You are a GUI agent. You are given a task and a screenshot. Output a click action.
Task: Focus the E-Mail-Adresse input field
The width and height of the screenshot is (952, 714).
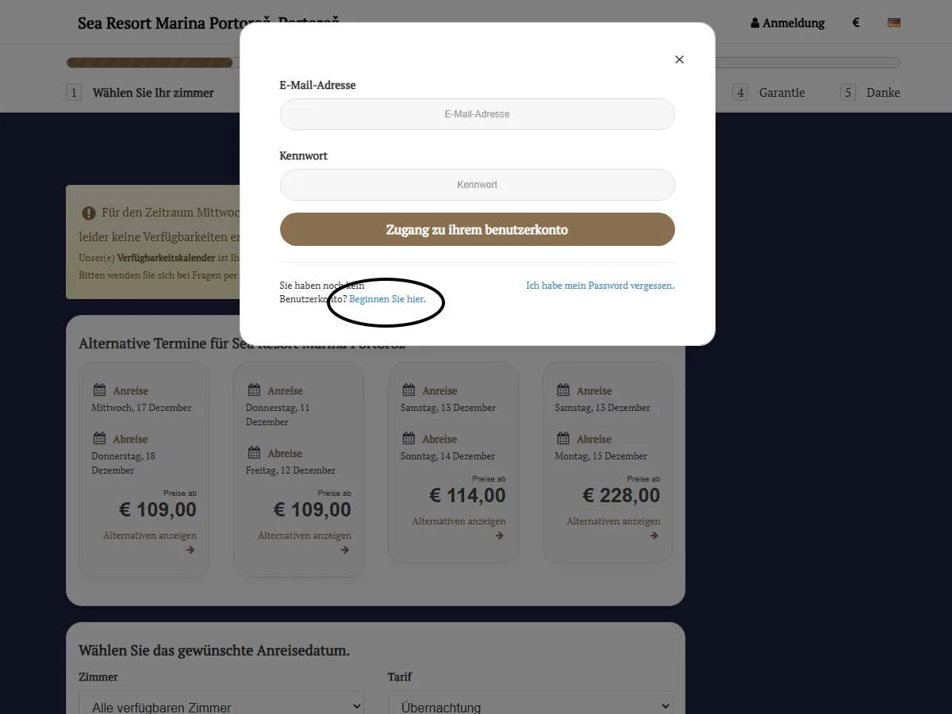click(x=478, y=114)
